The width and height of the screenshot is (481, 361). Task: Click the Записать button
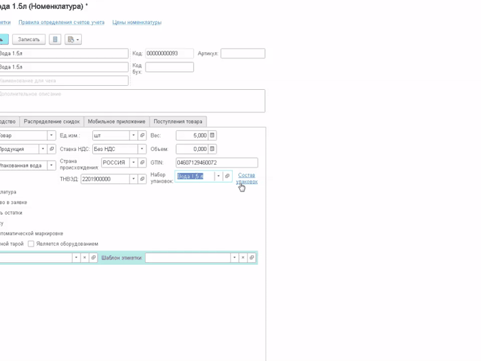(29, 40)
